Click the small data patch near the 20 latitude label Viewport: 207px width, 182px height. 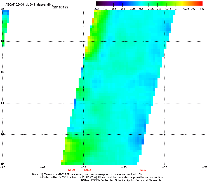(6, 28)
